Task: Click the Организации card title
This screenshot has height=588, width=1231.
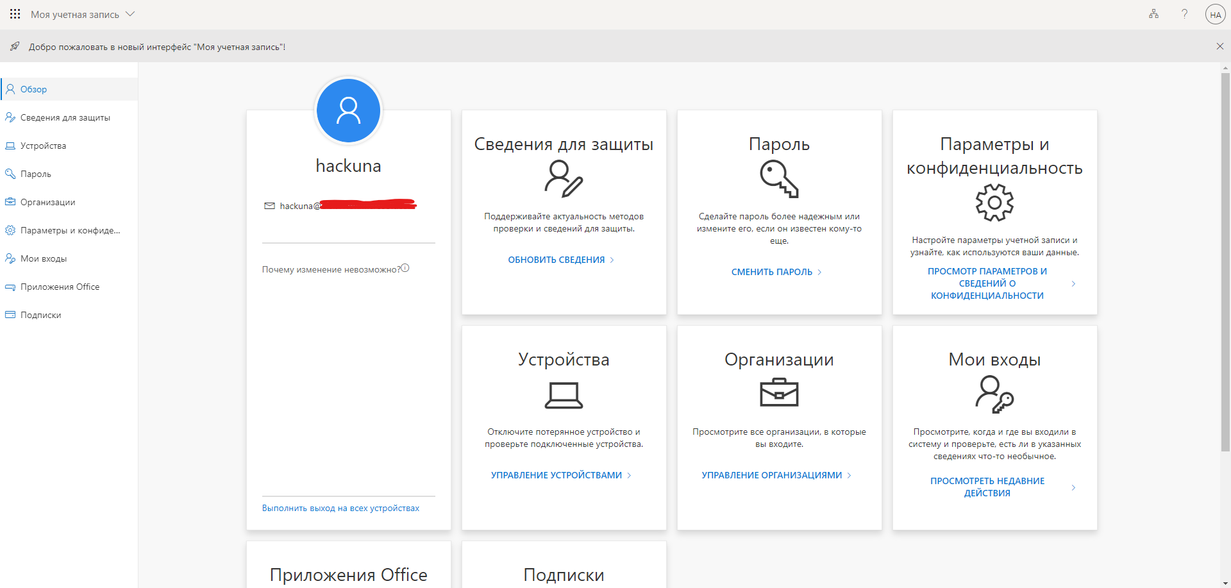Action: [779, 360]
